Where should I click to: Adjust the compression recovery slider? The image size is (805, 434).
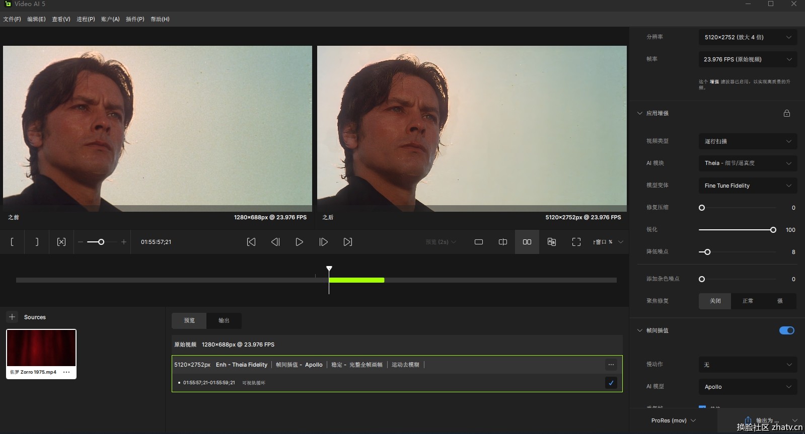pos(702,208)
